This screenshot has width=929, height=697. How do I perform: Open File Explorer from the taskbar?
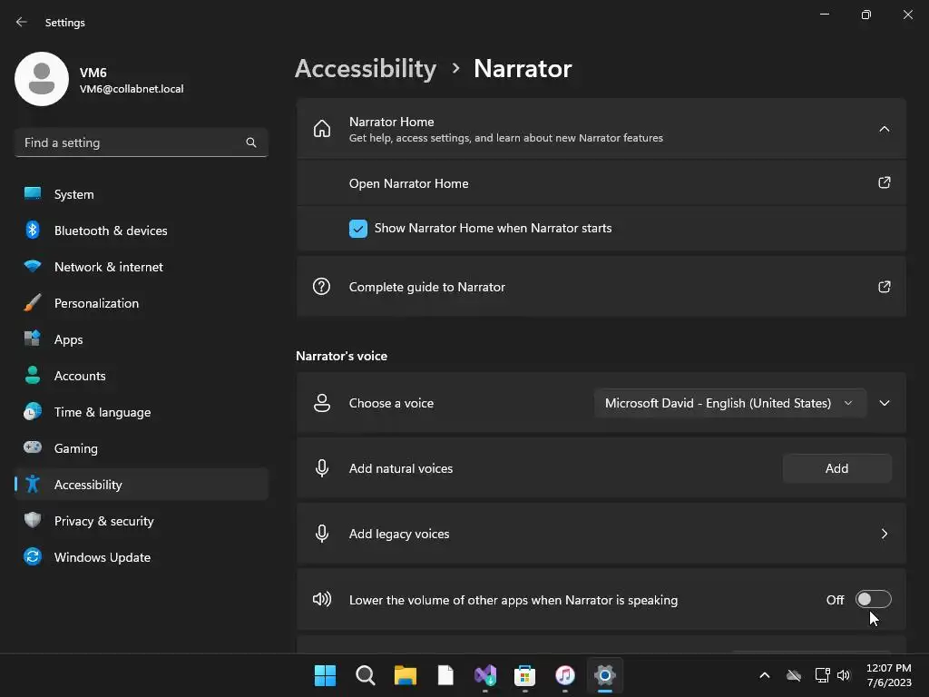click(x=405, y=675)
